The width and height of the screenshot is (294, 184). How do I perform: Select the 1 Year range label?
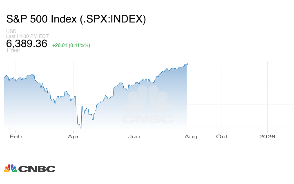pos(13,50)
